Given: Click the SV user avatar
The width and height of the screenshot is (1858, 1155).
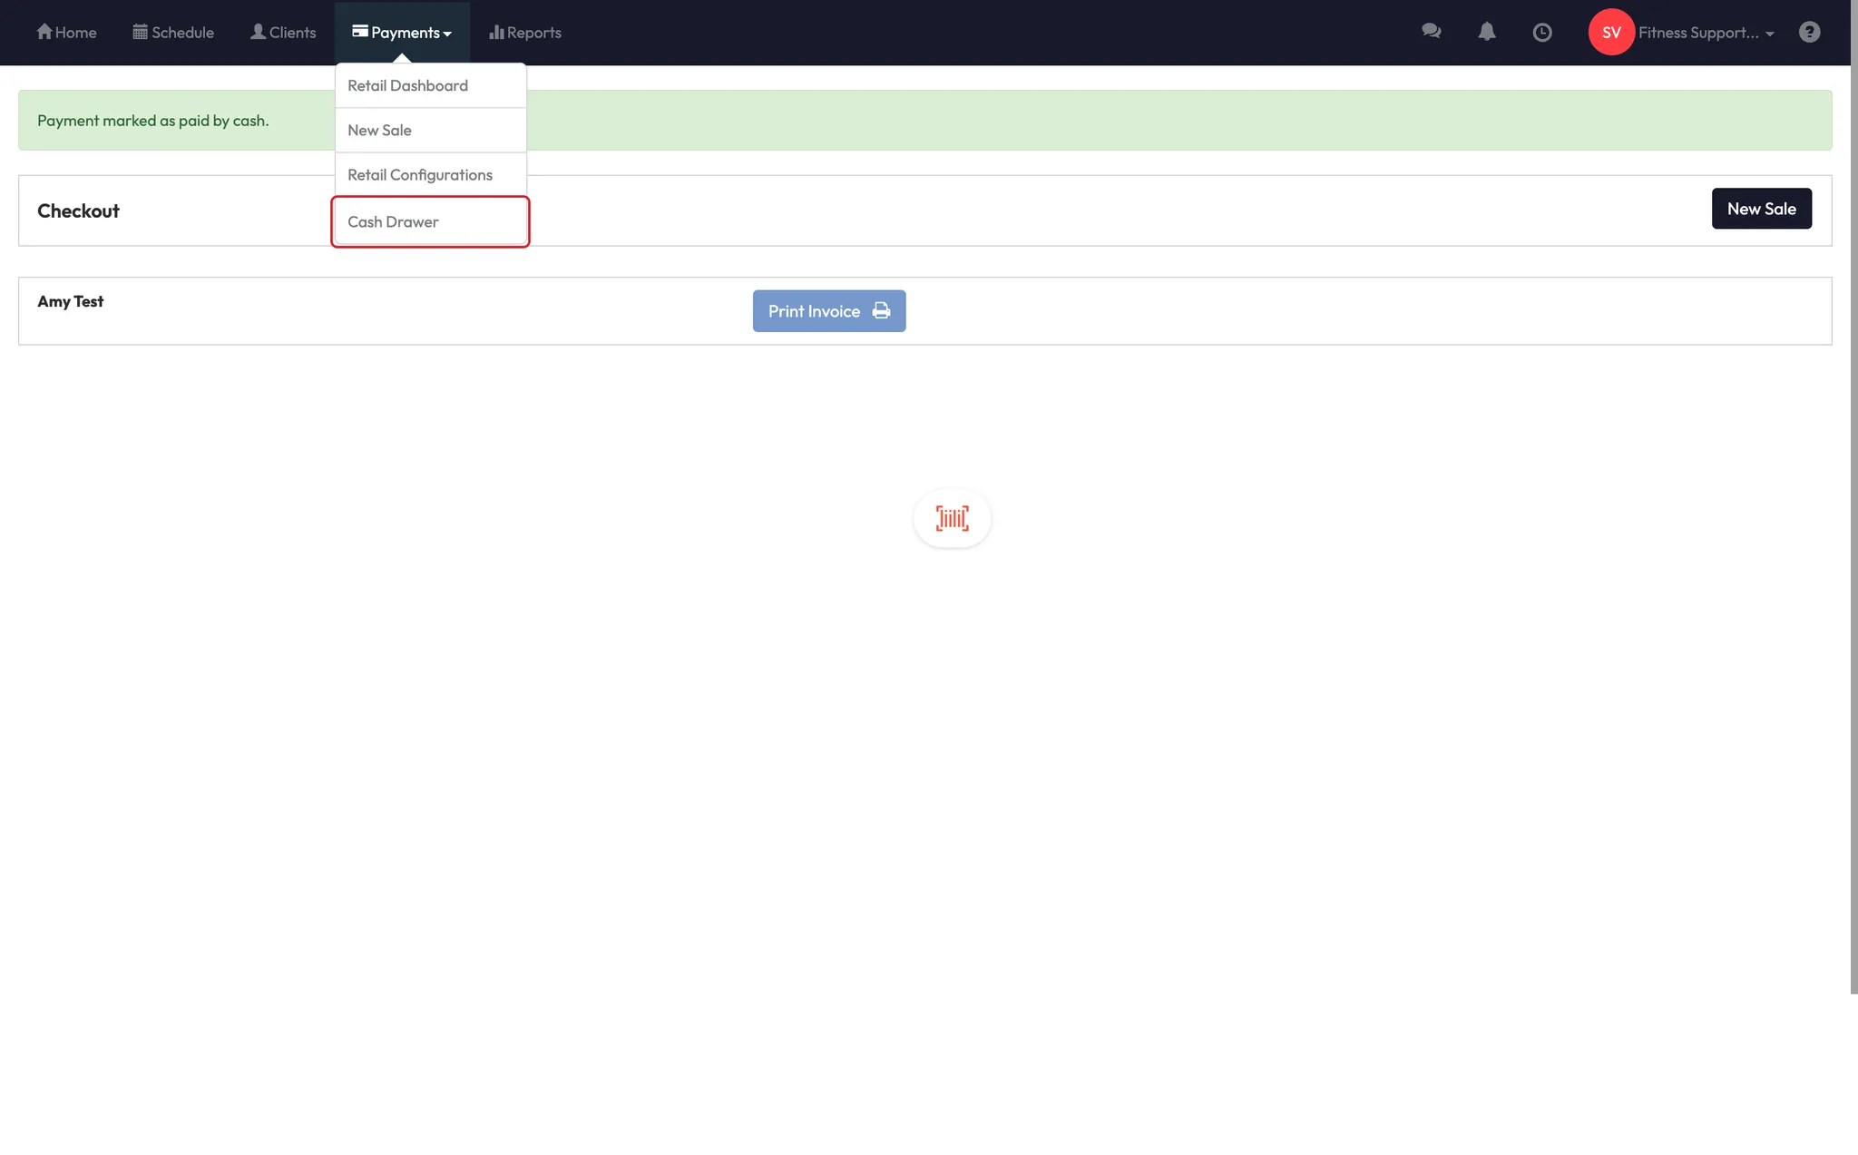Looking at the screenshot, I should coord(1610,32).
